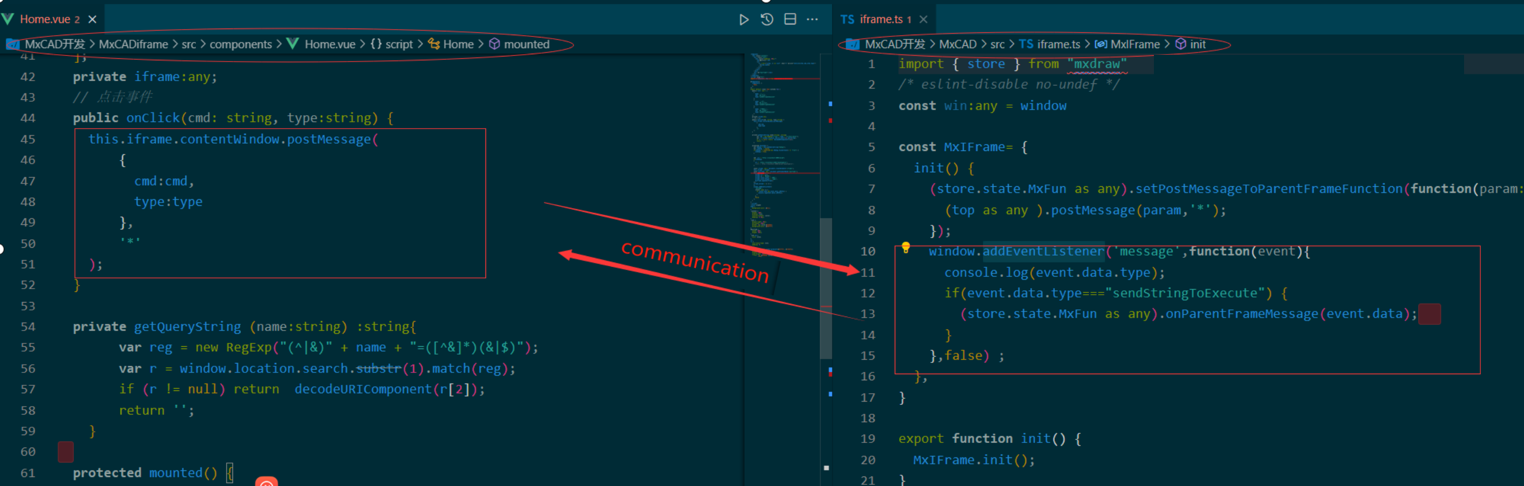
Task: Click the mounted symbol in left breadcrumb
Action: [x=526, y=44]
